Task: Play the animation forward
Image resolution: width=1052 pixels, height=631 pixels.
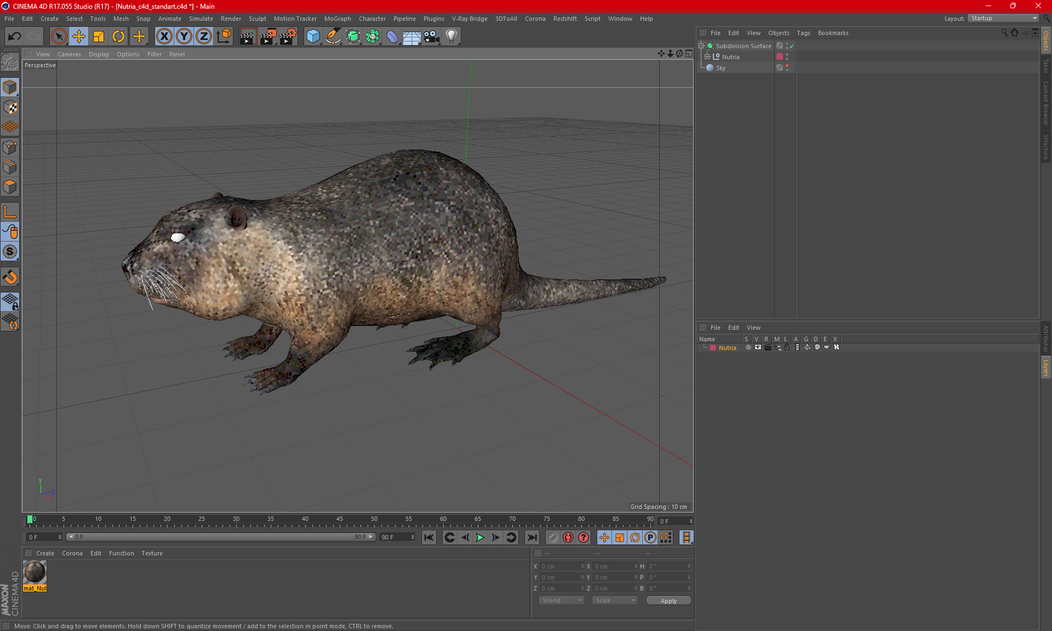Action: click(480, 537)
